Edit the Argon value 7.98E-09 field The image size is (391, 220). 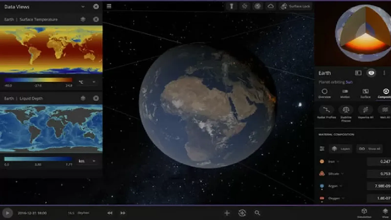click(x=379, y=186)
